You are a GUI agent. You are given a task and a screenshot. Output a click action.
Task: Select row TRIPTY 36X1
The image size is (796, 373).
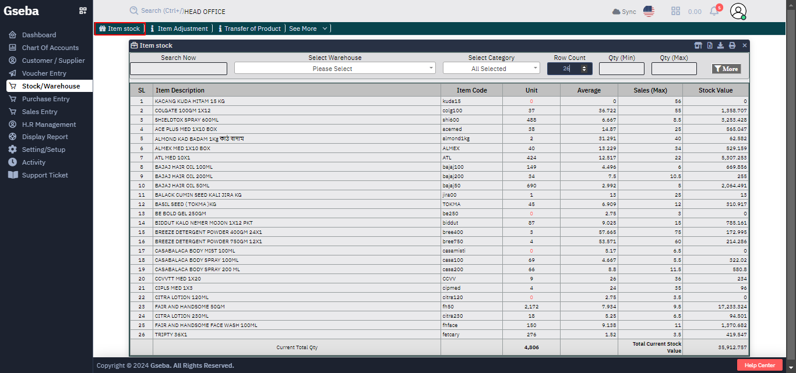tap(439, 335)
